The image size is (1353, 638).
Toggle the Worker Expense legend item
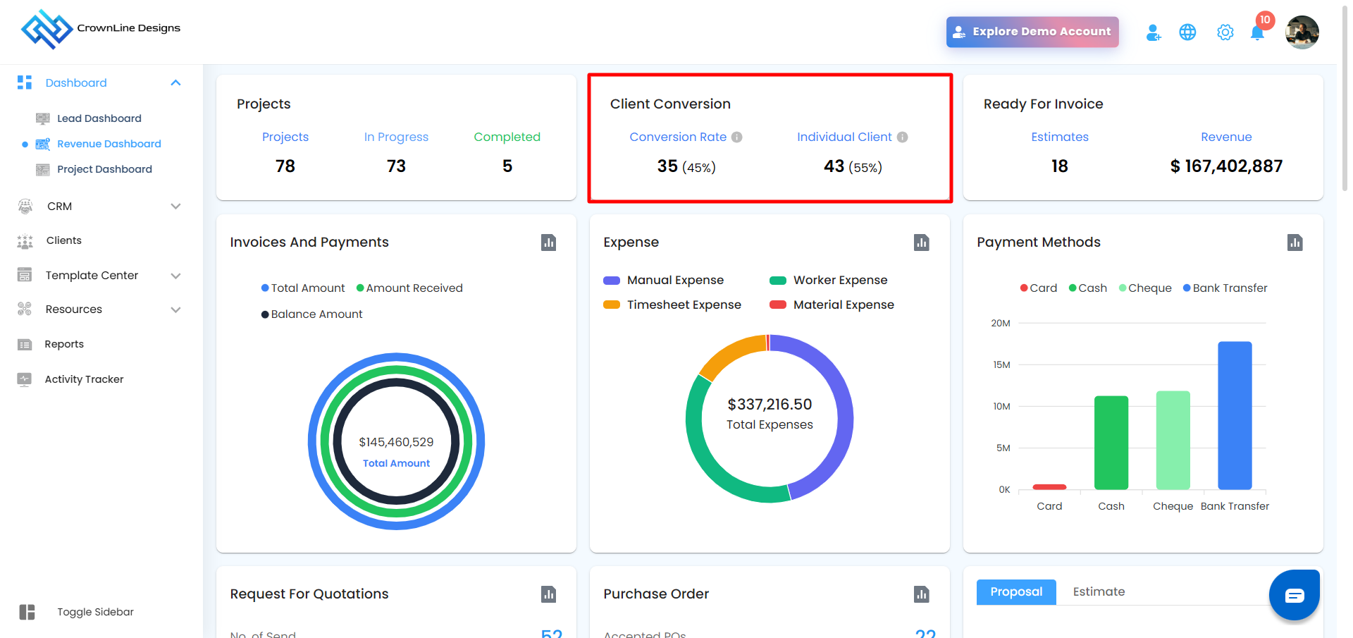(829, 281)
